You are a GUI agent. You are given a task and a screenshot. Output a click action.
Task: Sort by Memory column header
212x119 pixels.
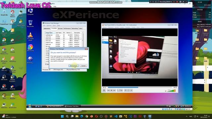tap(70, 33)
